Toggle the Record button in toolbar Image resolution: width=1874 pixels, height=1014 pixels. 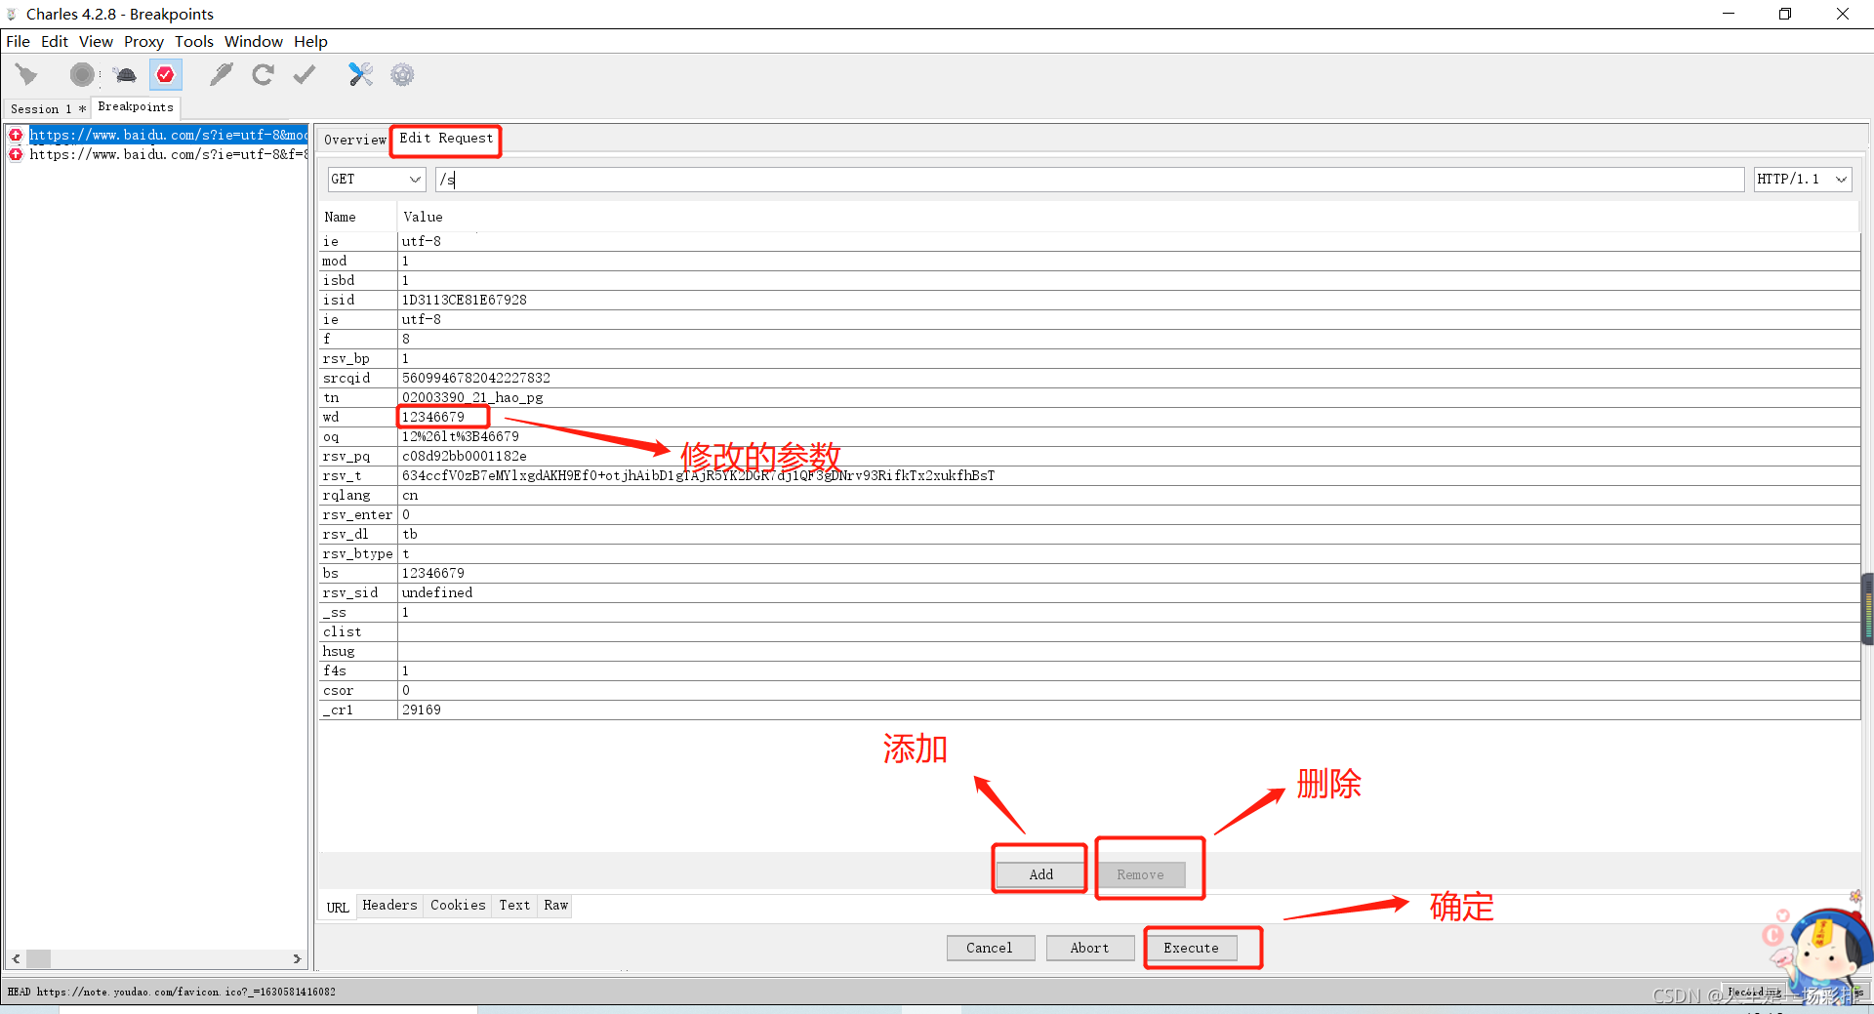(83, 74)
